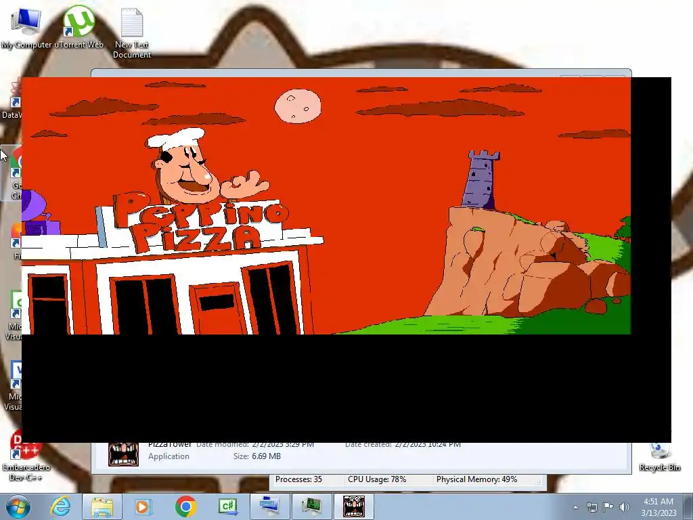Select the New Text Document file icon

[x=132, y=33]
